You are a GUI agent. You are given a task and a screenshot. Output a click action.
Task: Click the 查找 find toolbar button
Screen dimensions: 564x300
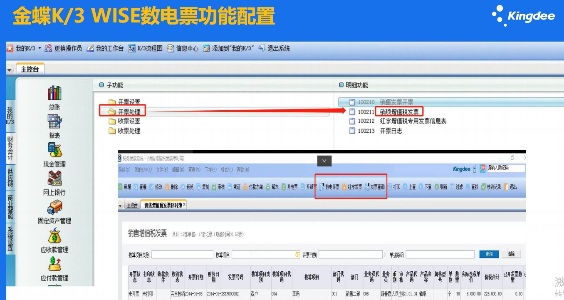[472, 187]
